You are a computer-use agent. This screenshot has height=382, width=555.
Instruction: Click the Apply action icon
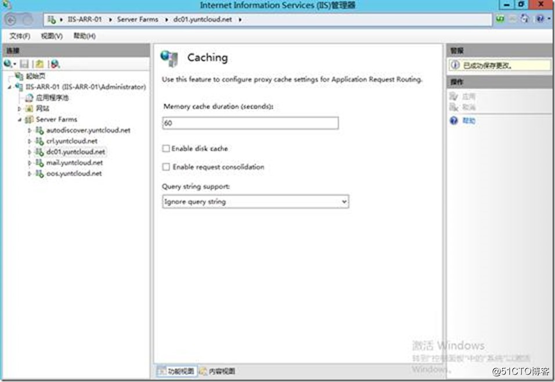click(x=454, y=96)
